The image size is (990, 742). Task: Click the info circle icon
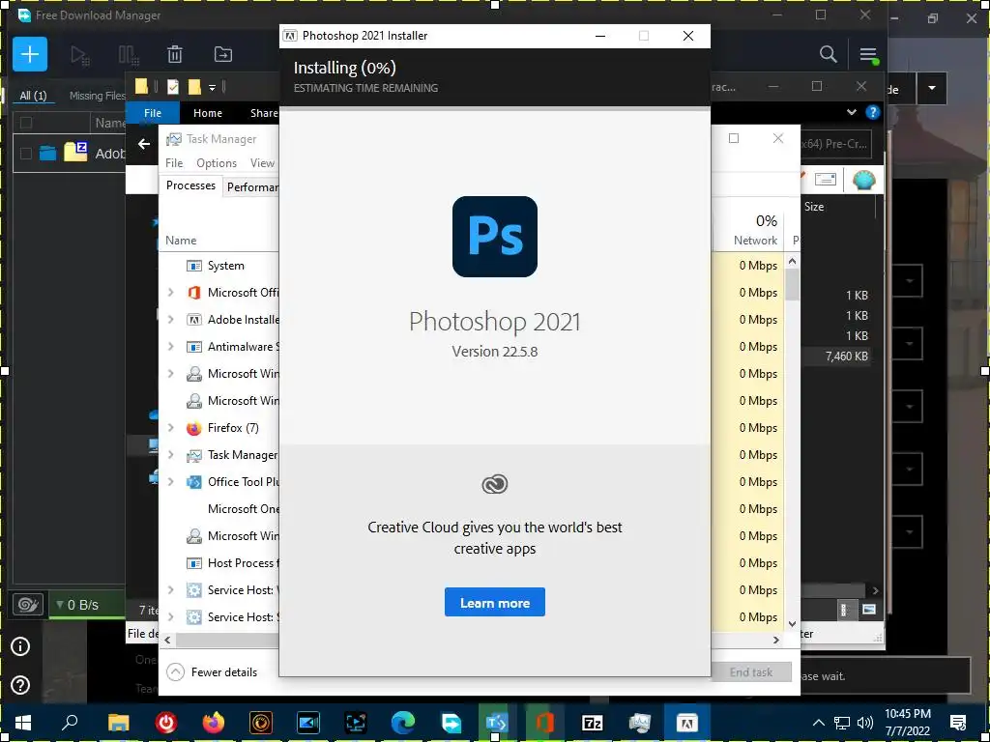click(20, 646)
